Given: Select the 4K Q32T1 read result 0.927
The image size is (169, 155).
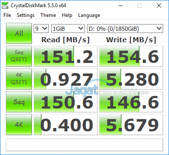Looking at the screenshot, I should coord(66,79).
